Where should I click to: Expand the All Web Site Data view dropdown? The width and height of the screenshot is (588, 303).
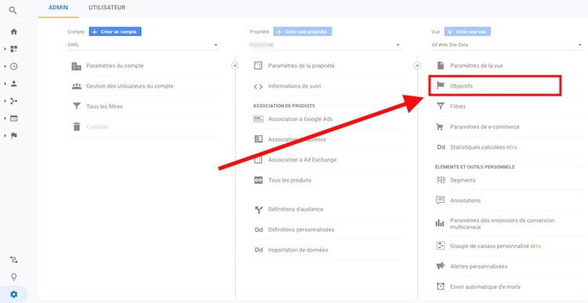507,45
